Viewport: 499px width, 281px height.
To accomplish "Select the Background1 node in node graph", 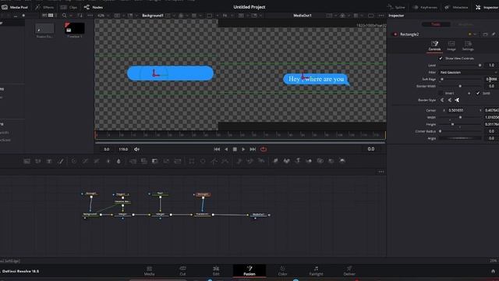I will [90, 215].
